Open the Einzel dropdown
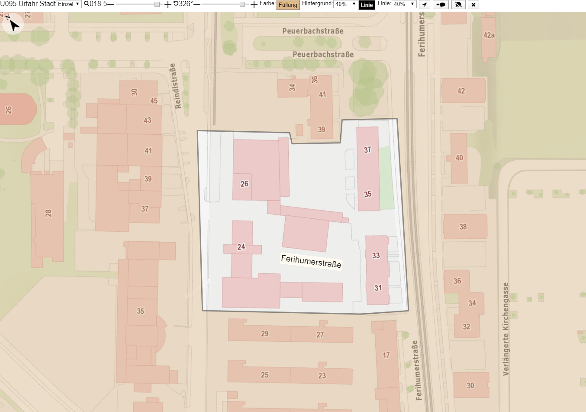This screenshot has height=412, width=586. click(69, 4)
